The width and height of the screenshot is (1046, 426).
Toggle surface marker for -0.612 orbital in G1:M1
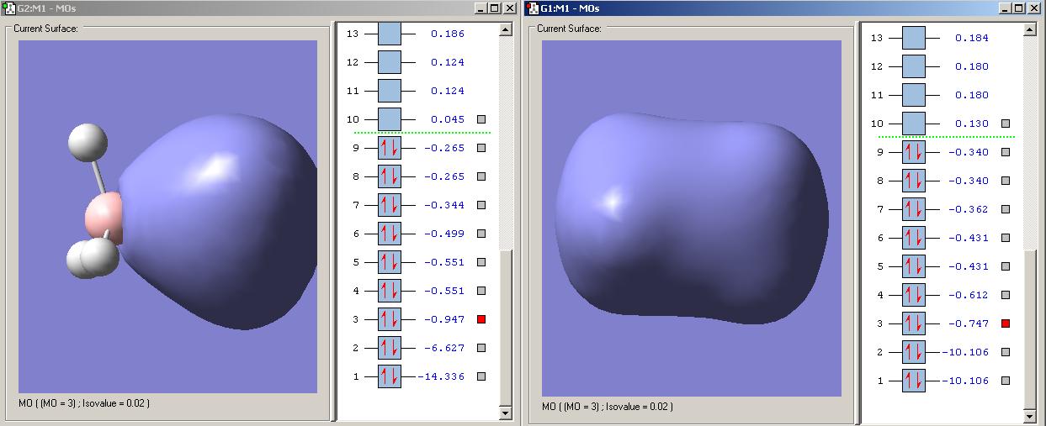point(1006,295)
